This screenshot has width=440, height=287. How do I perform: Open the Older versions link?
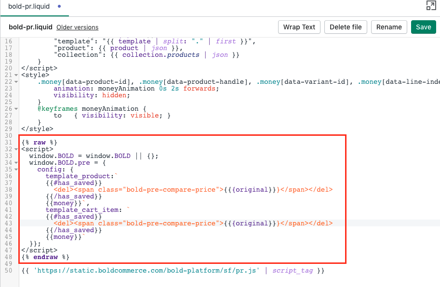[x=77, y=27]
